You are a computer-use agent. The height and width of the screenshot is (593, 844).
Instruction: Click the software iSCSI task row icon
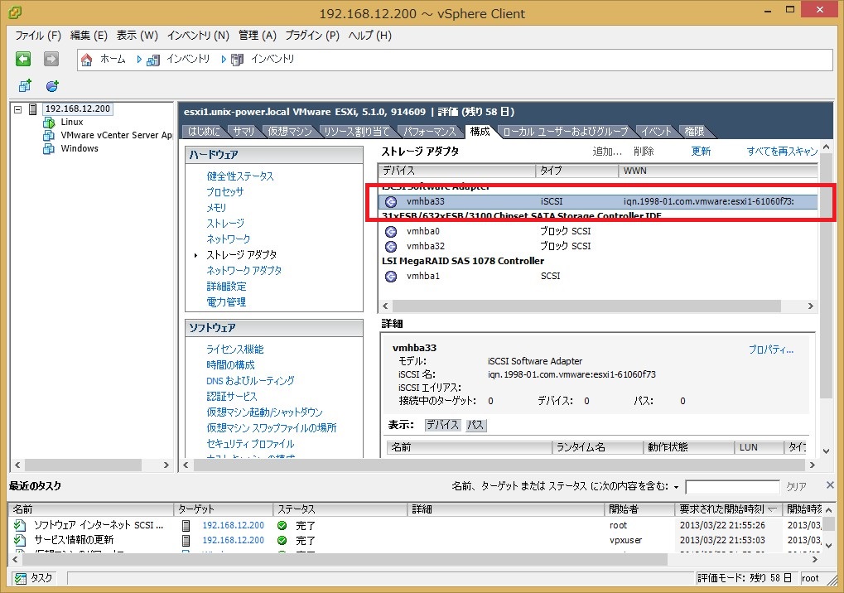[20, 525]
